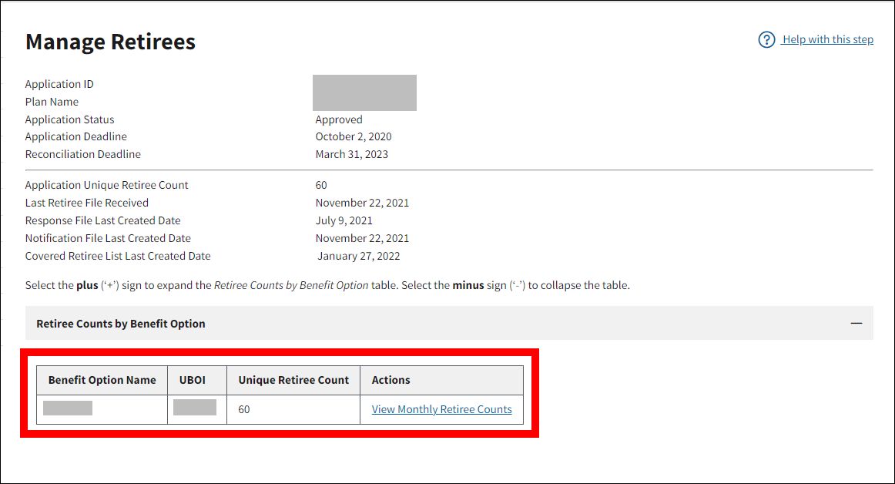Click the redacted UBOI cell in the table
The width and height of the screenshot is (895, 484).
[x=194, y=408]
